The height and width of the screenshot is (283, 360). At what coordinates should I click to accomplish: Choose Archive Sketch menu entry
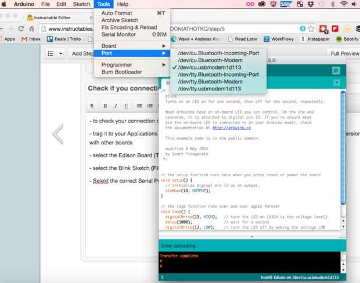pos(132,20)
